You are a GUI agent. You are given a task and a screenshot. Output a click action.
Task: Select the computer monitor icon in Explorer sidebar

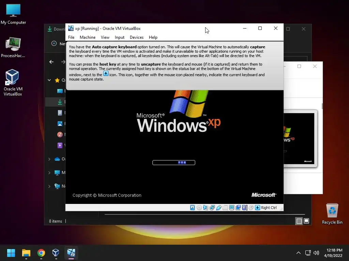tap(57, 173)
